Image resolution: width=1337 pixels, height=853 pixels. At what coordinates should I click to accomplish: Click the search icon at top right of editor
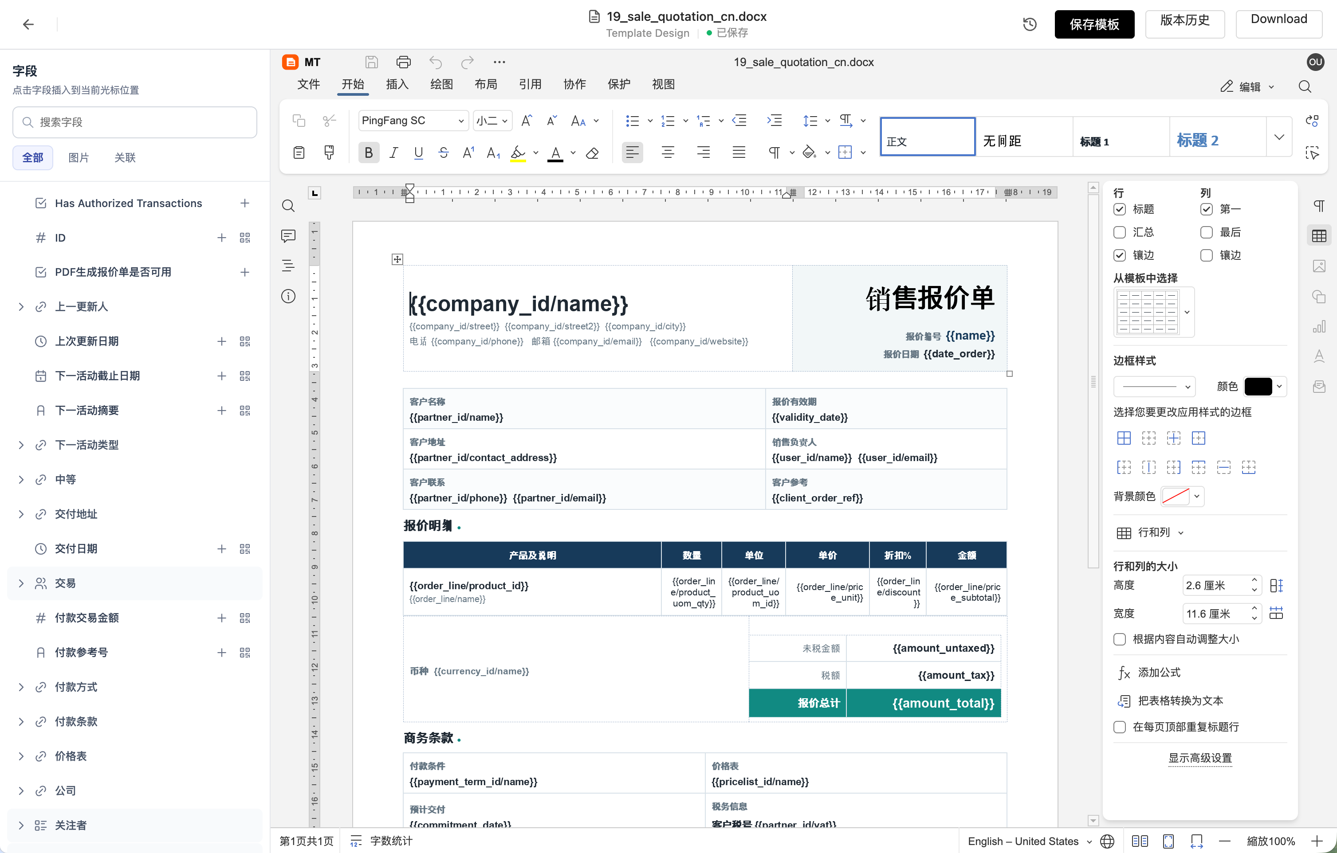pyautogui.click(x=1305, y=86)
